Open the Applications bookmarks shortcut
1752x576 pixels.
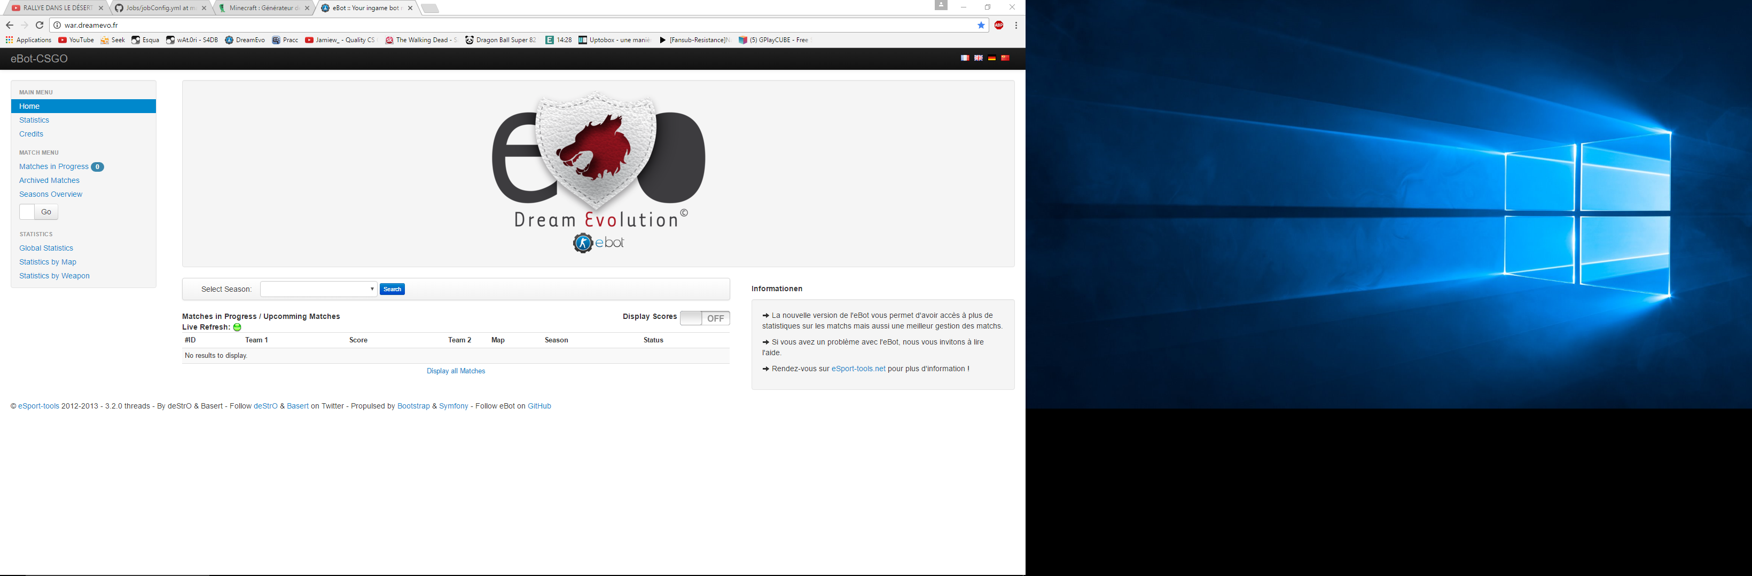pyautogui.click(x=28, y=40)
